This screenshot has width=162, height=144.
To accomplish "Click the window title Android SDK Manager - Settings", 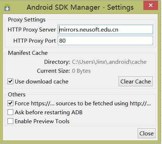I will pyautogui.click(x=80, y=7).
